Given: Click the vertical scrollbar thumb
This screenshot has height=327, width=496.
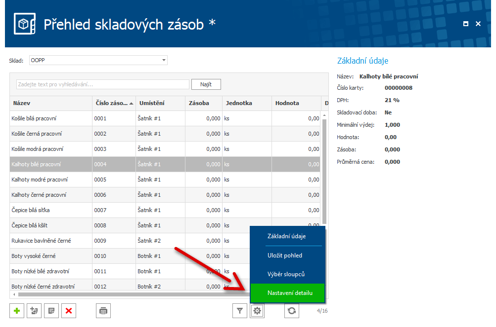Looking at the screenshot, I should point(324,172).
